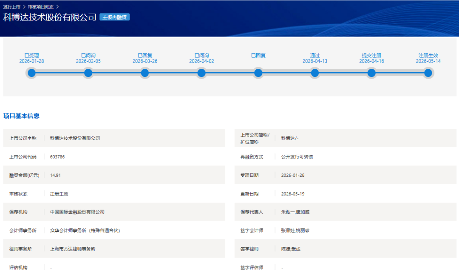Open the 发行上市 breadcrumb link
Viewport: 459px width, 278px height.
(x=12, y=7)
